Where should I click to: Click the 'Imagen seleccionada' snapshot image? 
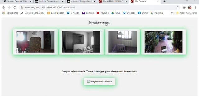[x=99, y=82]
